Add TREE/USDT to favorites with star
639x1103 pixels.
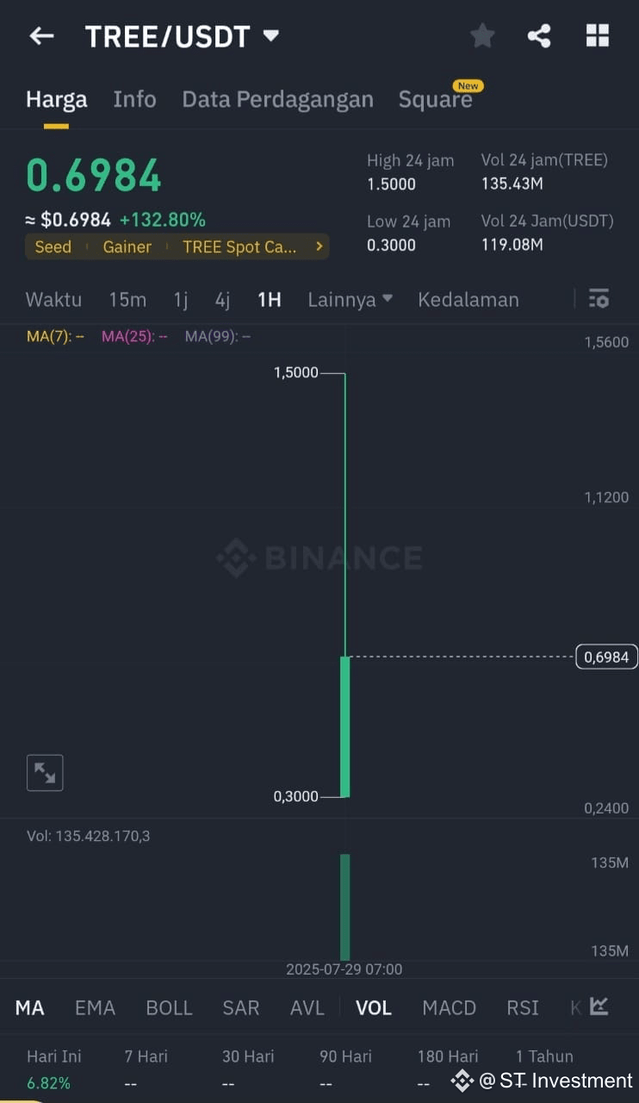point(482,35)
